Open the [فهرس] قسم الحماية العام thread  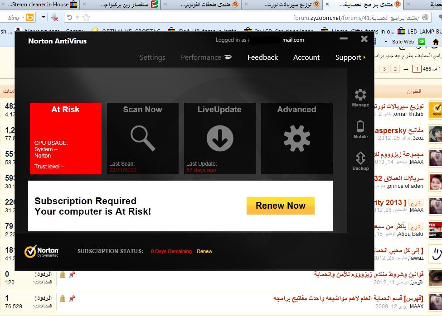click(348, 298)
